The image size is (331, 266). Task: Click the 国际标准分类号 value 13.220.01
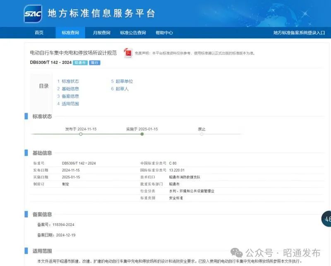[177, 170]
